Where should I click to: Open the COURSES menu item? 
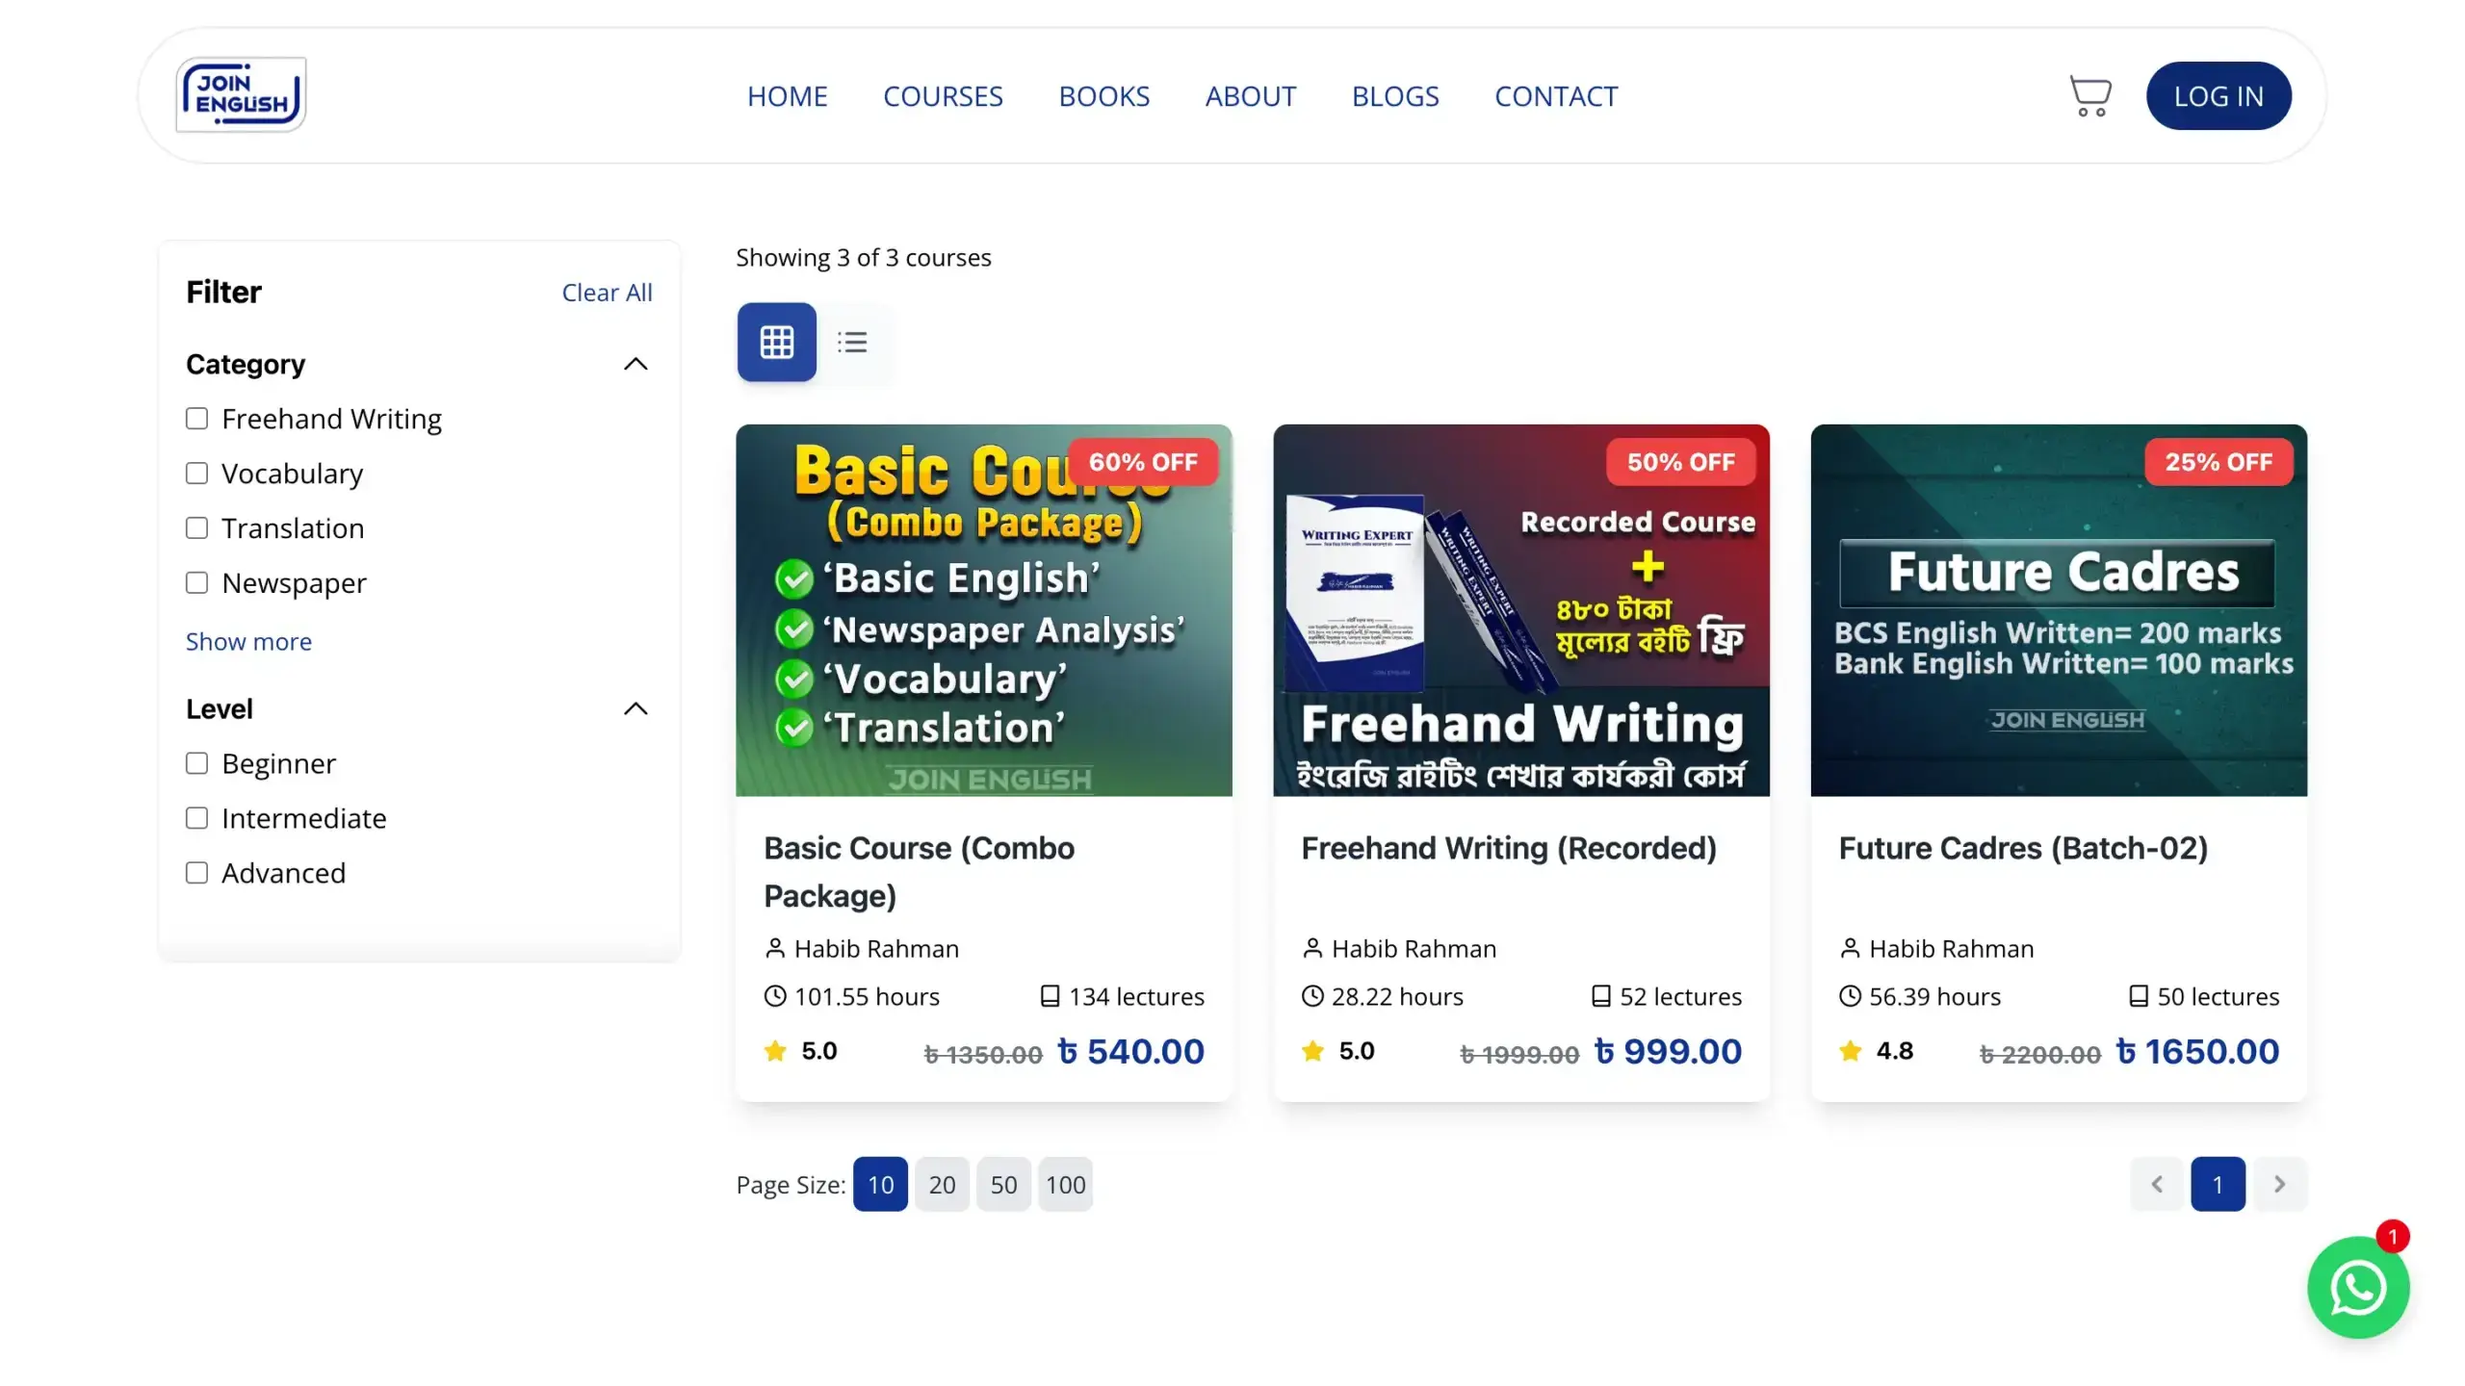(x=943, y=96)
